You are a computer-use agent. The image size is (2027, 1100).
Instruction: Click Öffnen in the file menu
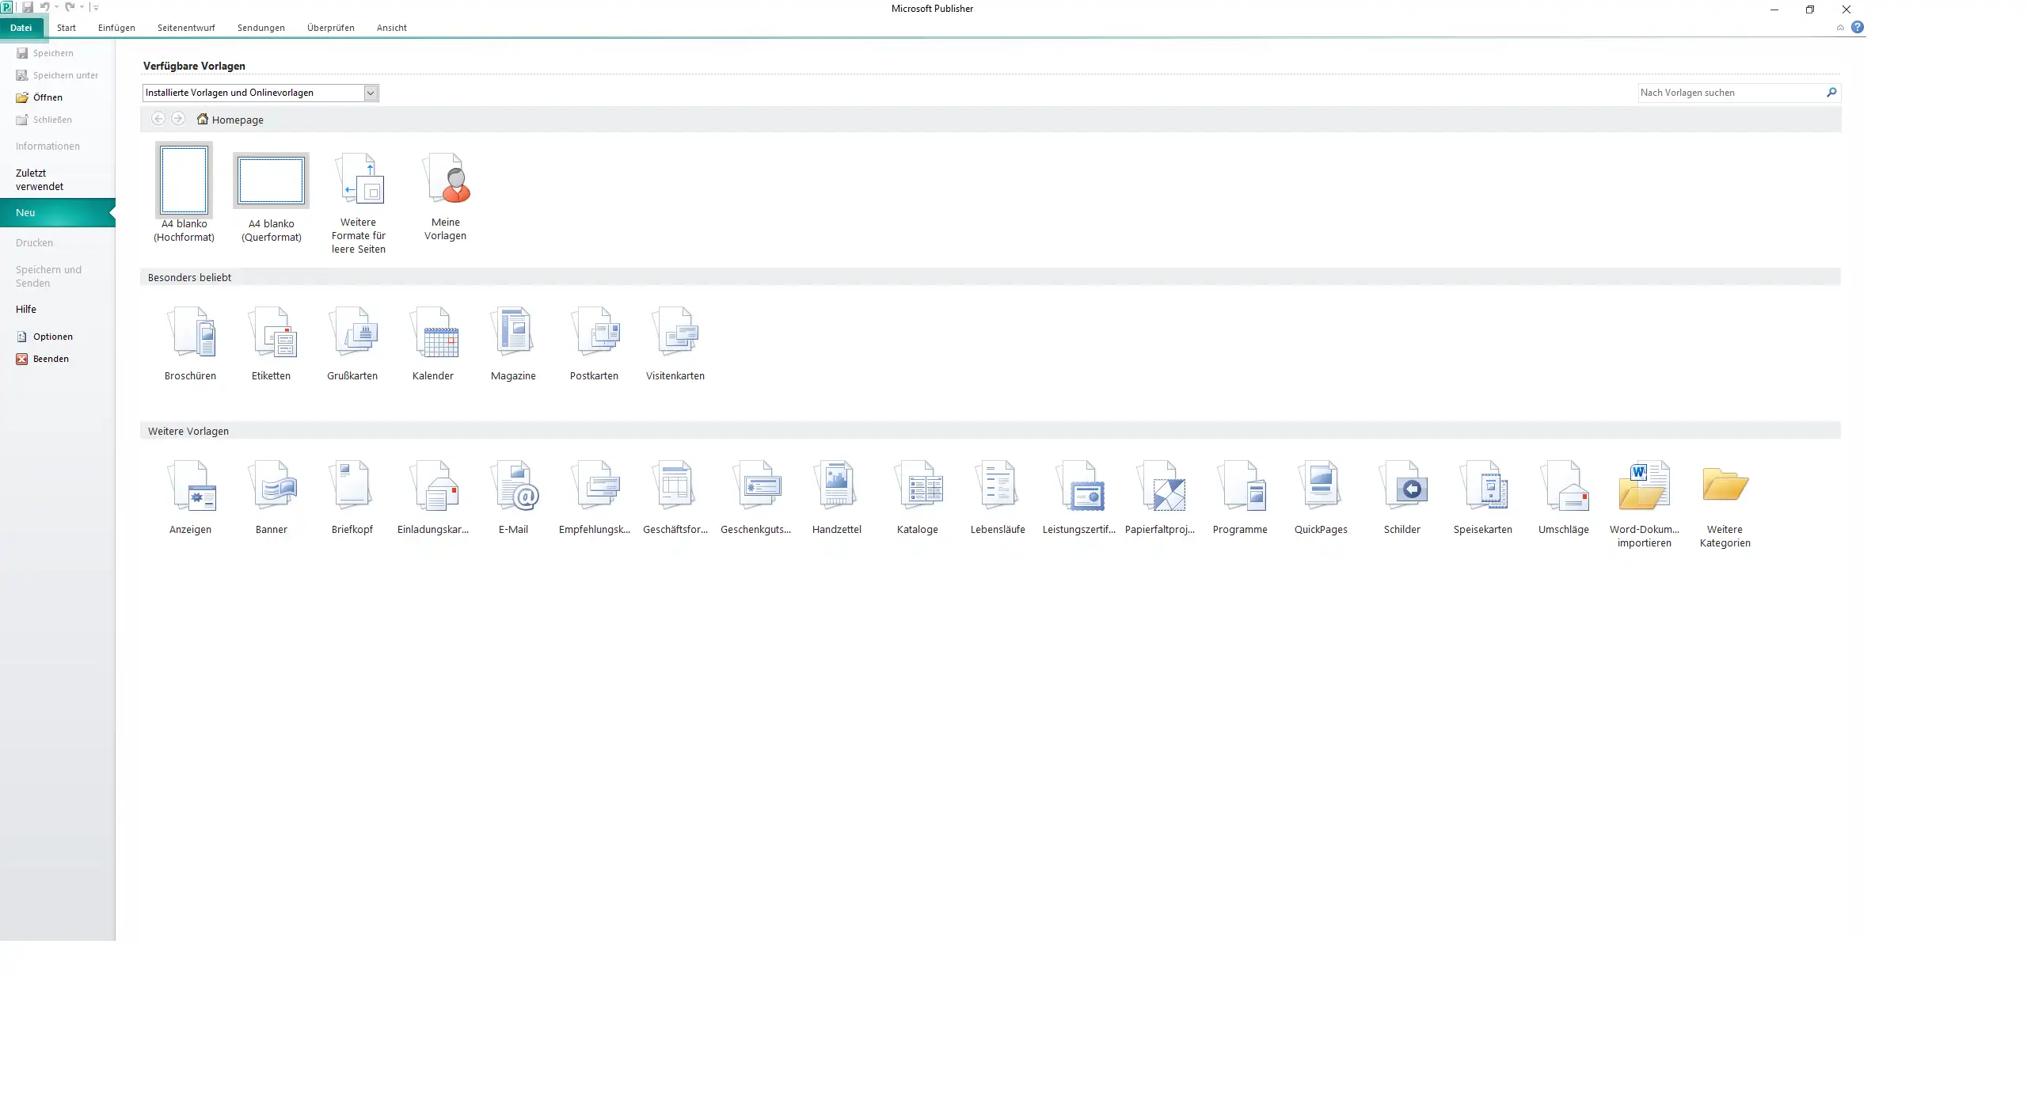coord(48,97)
